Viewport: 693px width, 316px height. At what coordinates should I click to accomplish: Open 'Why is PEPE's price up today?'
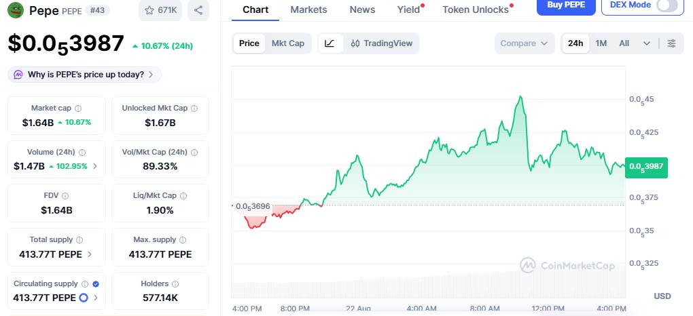click(x=85, y=75)
